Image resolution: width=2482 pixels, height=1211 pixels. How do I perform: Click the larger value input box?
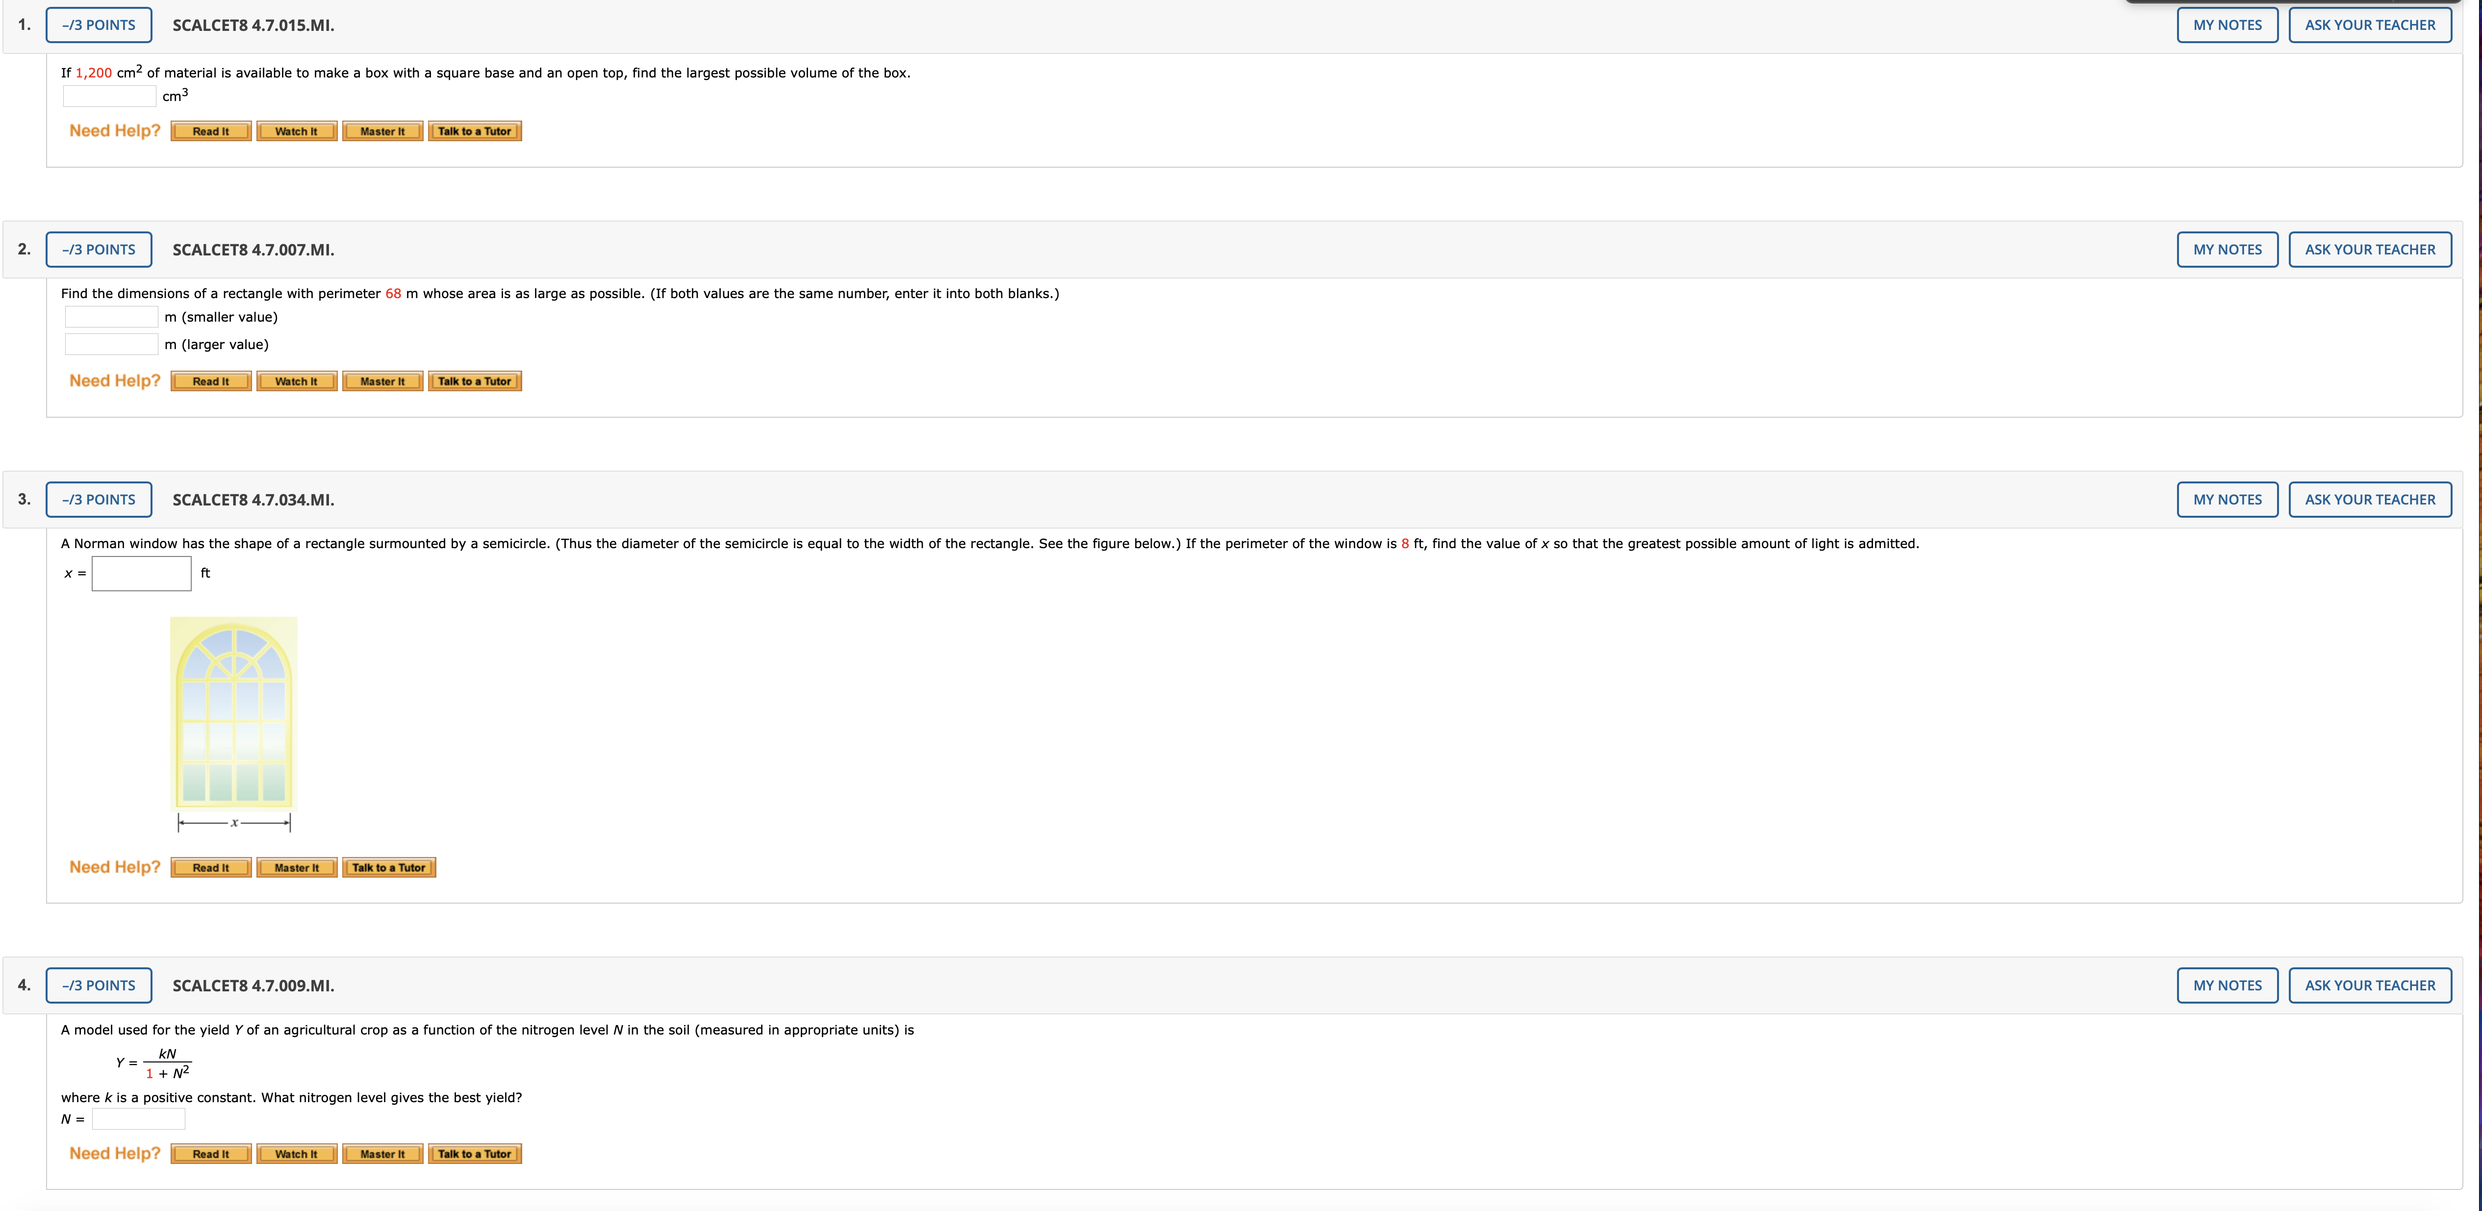click(x=112, y=344)
